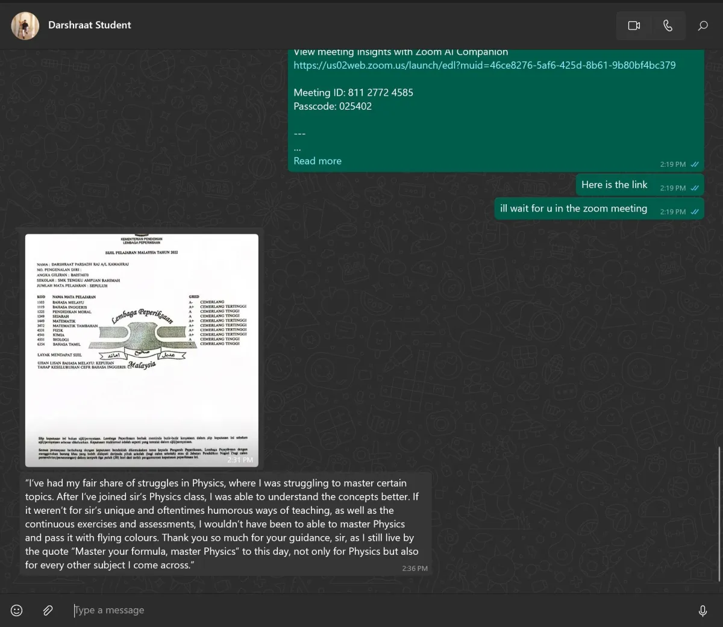Select the Physics testimonial message bubble
Screen dimensions: 723x627
coord(226,524)
